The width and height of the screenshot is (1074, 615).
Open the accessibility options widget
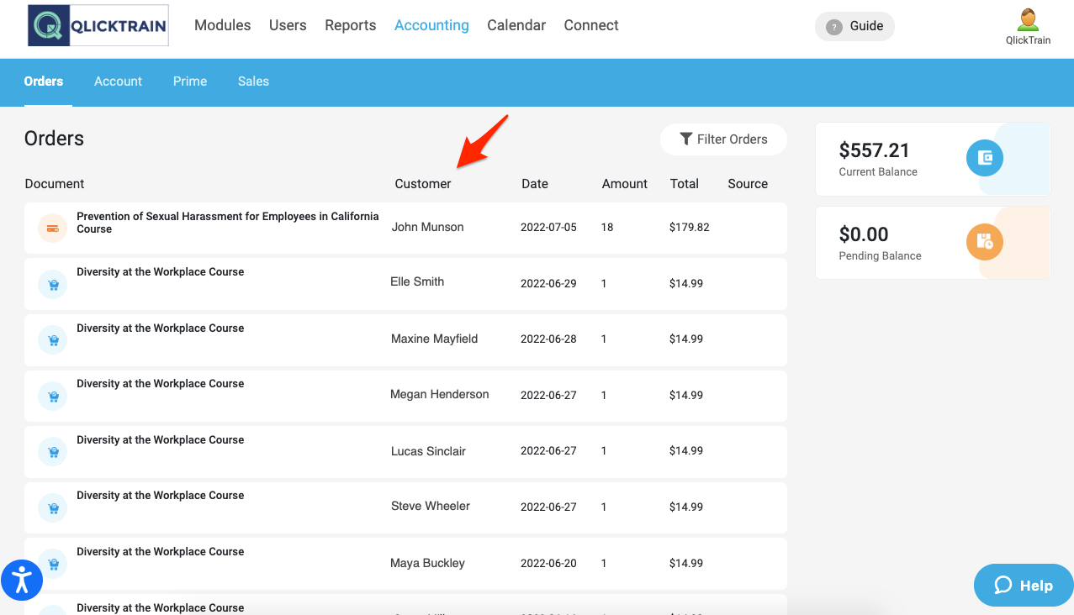pos(22,581)
